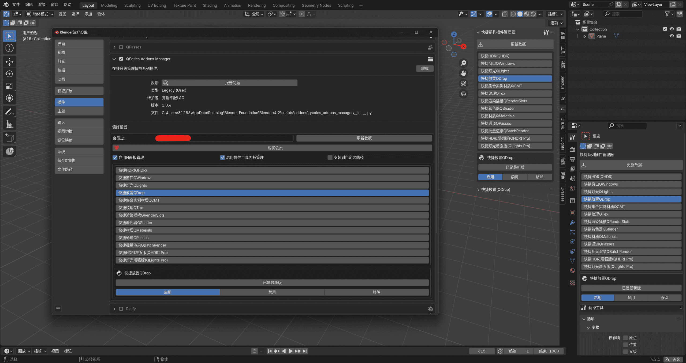Open the 文件 menu
This screenshot has height=363, width=686.
click(16, 5)
